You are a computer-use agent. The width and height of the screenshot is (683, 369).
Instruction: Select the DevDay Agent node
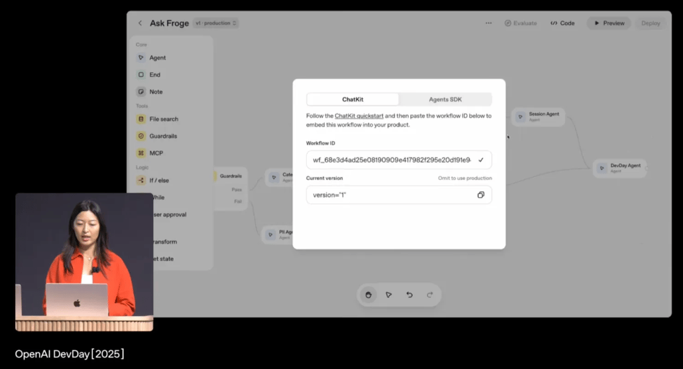[619, 169]
